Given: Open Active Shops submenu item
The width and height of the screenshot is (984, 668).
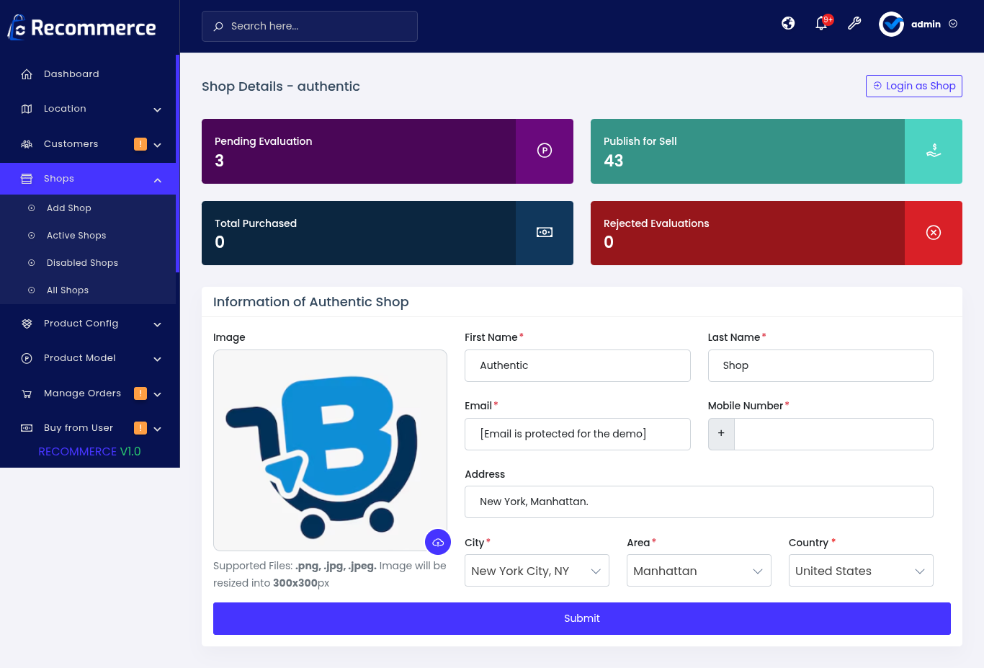Looking at the screenshot, I should coord(88,236).
